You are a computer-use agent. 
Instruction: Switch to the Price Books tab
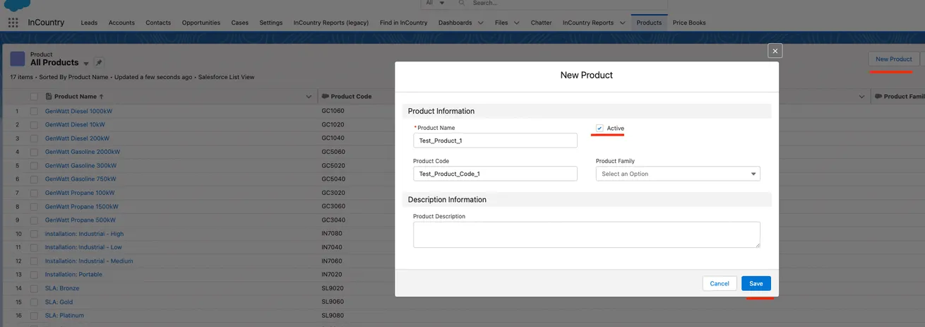click(x=689, y=23)
